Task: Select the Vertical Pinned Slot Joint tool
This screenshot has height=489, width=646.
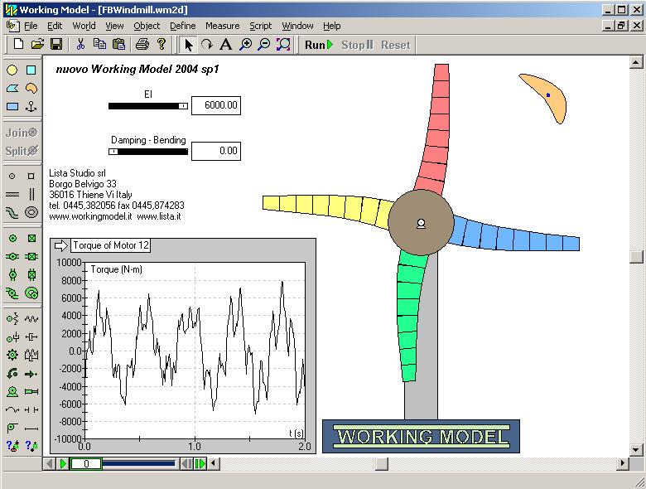Action: 12,274
